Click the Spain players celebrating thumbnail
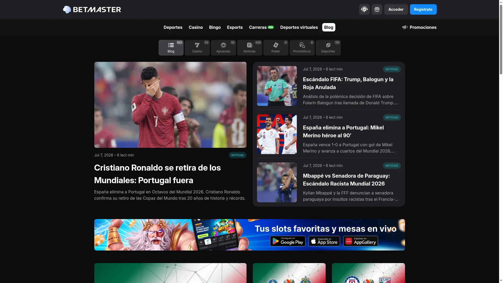Screen dimensions: 503x283 [x=277, y=134]
